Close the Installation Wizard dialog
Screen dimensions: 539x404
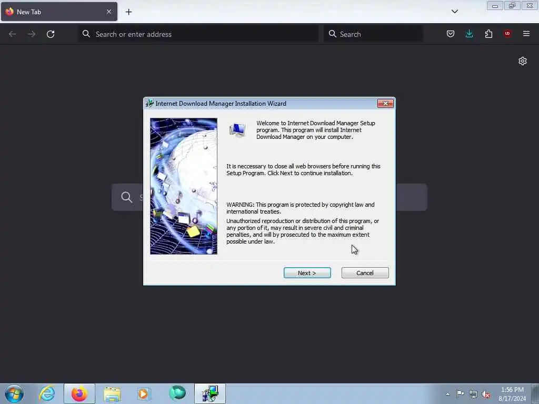pos(385,104)
